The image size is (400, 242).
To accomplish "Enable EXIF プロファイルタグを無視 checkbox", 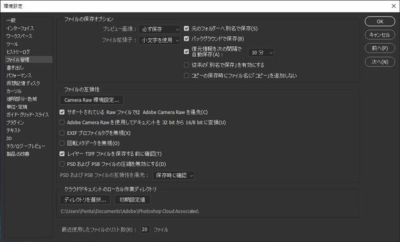I will tap(62, 133).
